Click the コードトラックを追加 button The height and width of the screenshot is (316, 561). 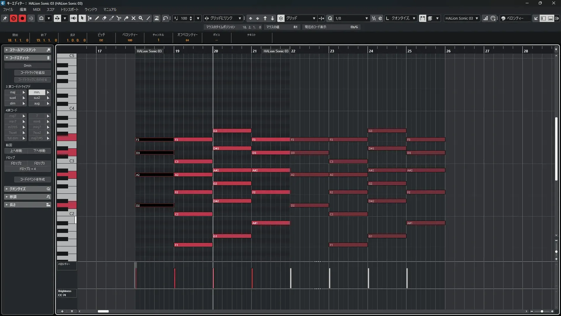click(32, 73)
